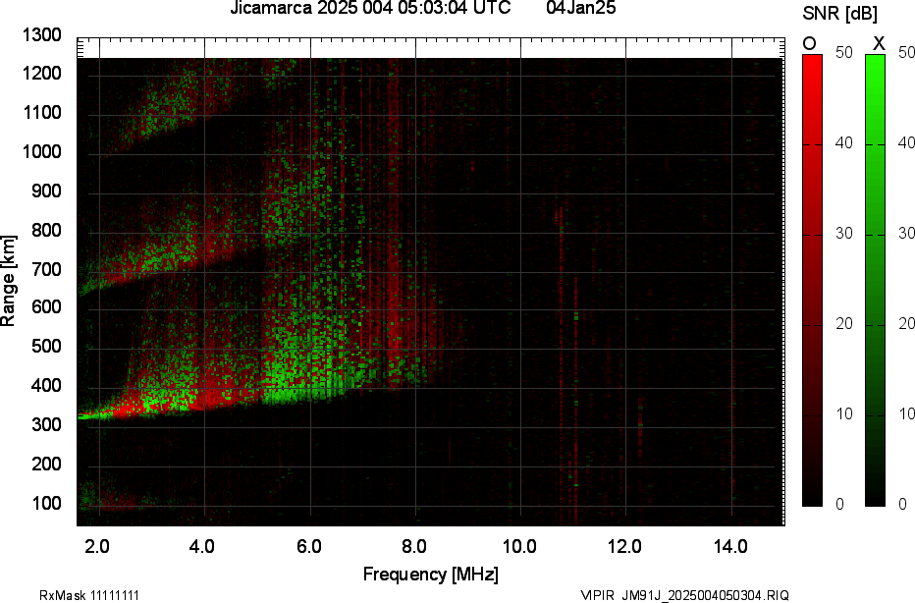
Task: Click the '1100' range tick label
Action: pos(42,113)
